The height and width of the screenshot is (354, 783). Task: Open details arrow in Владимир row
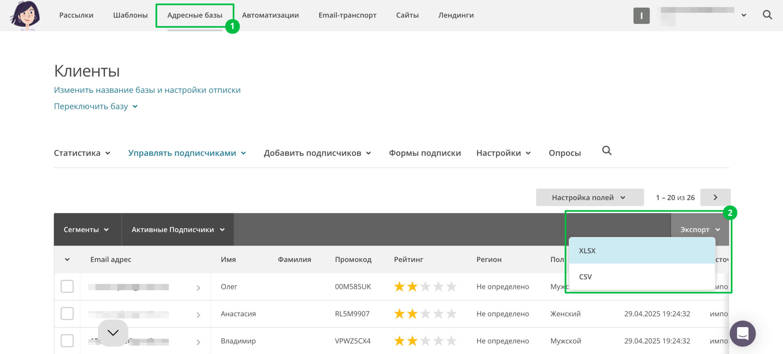coord(198,342)
